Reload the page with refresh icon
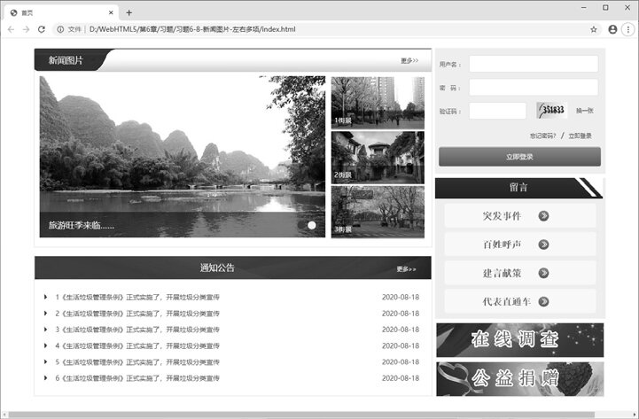Viewport: 639px width, 419px height. coord(42,29)
